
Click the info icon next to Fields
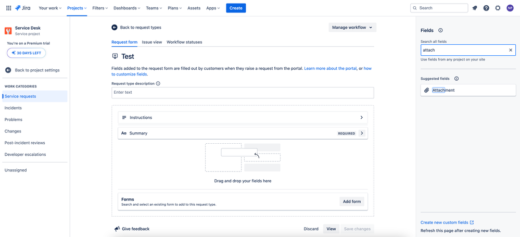(440, 30)
